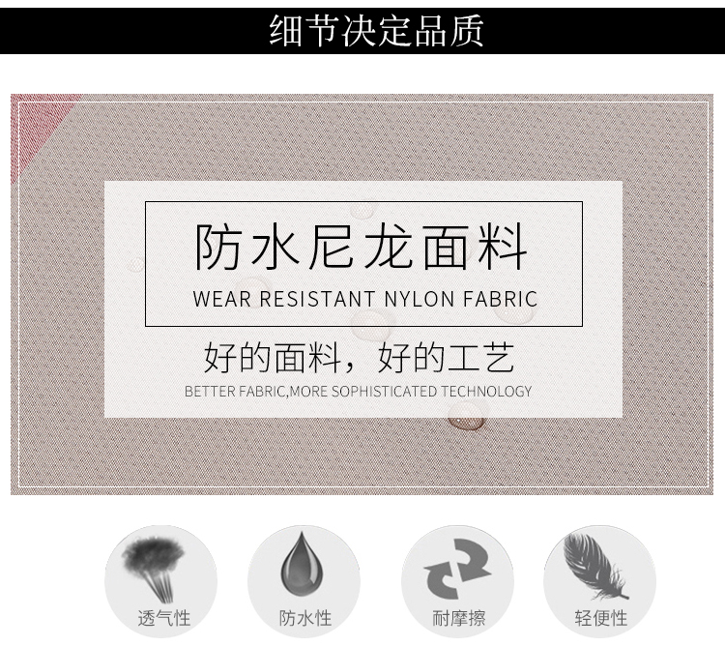Click the droplet under the English subtitle

tap(371, 325)
